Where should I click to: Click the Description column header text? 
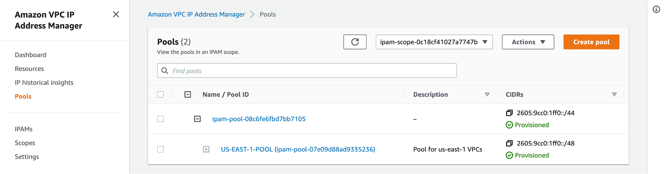click(430, 94)
